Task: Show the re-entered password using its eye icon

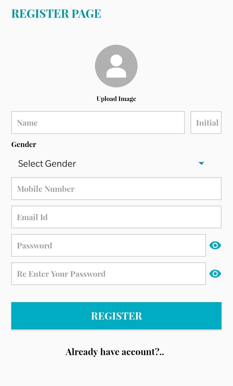Action: tap(215, 274)
